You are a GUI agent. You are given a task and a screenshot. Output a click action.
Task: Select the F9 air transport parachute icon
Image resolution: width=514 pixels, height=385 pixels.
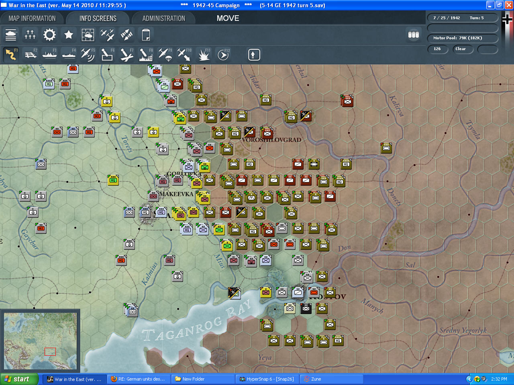pos(165,55)
